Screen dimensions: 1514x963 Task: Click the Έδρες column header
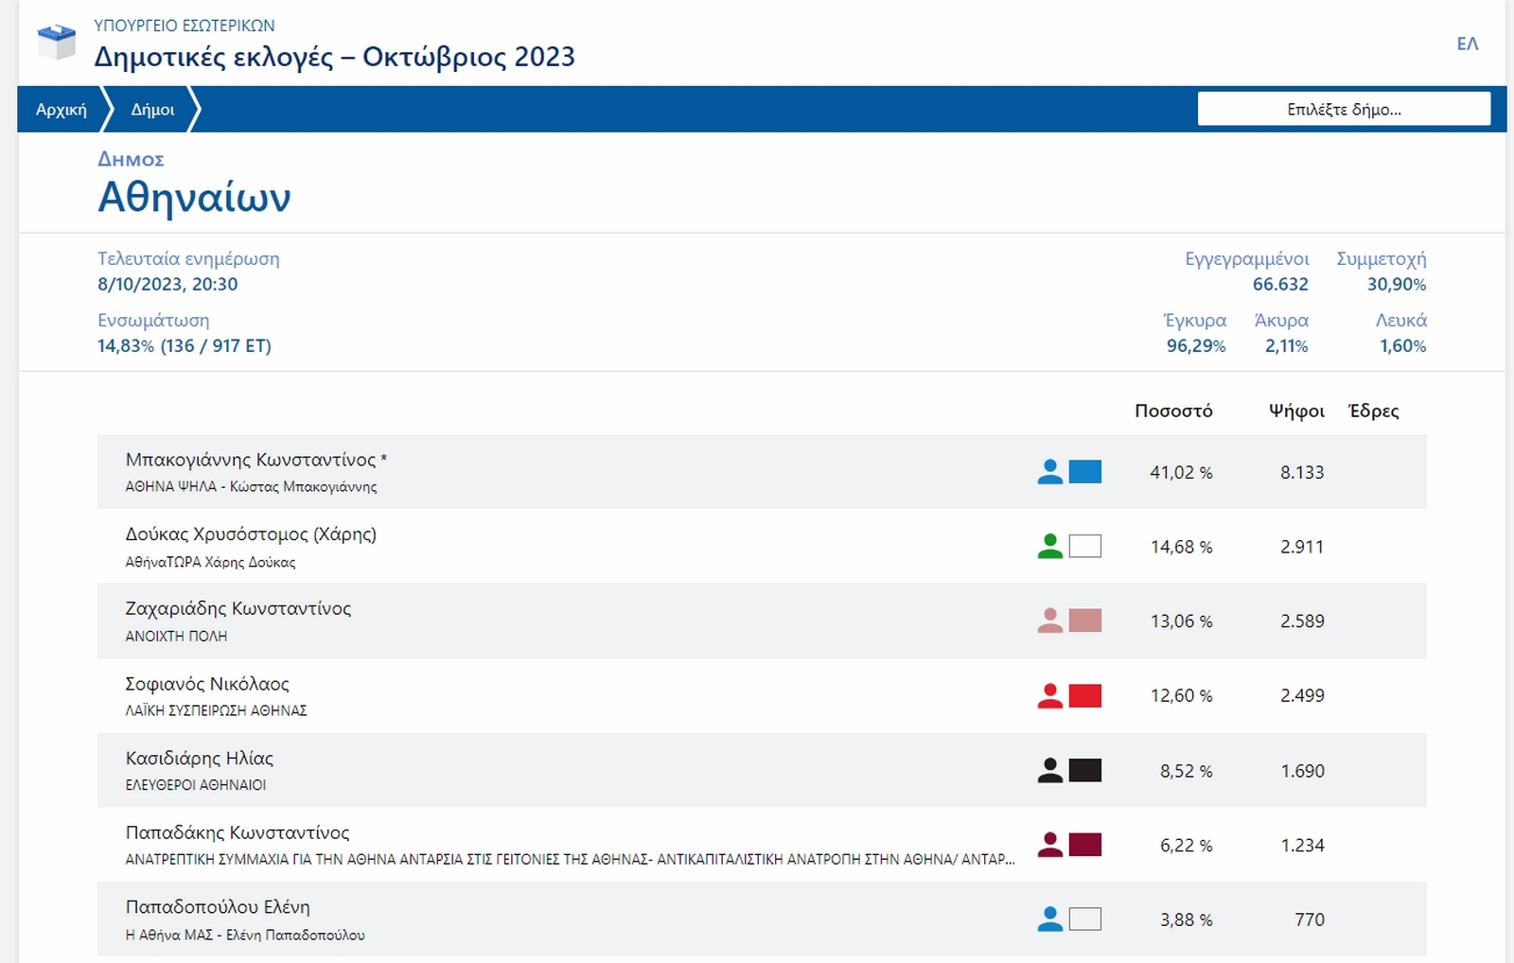(1373, 411)
